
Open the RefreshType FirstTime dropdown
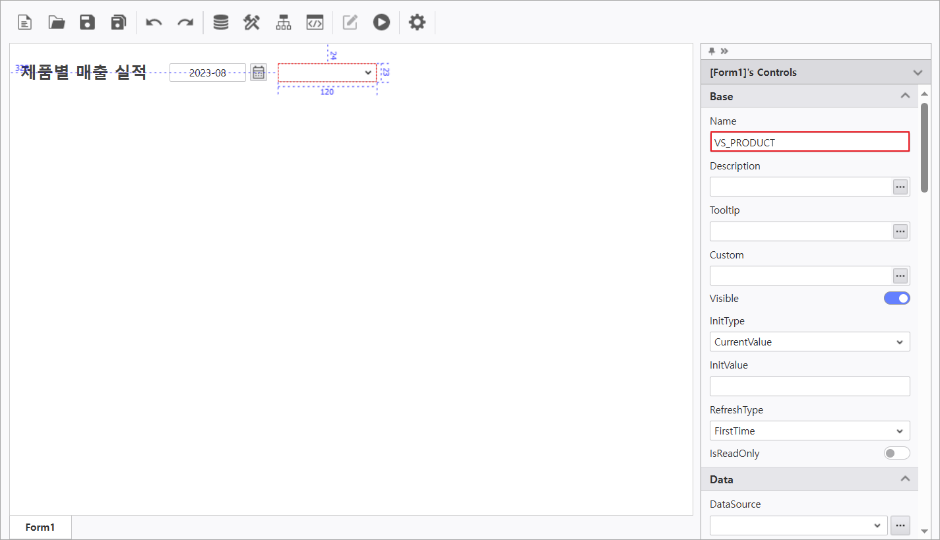coord(810,431)
